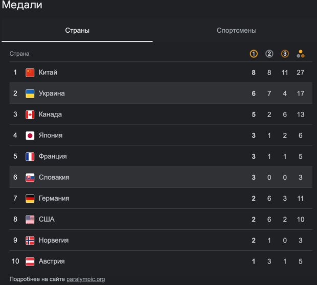The width and height of the screenshot is (317, 285).
Task: Switch to the Спортсмены tab
Action: coord(236,31)
